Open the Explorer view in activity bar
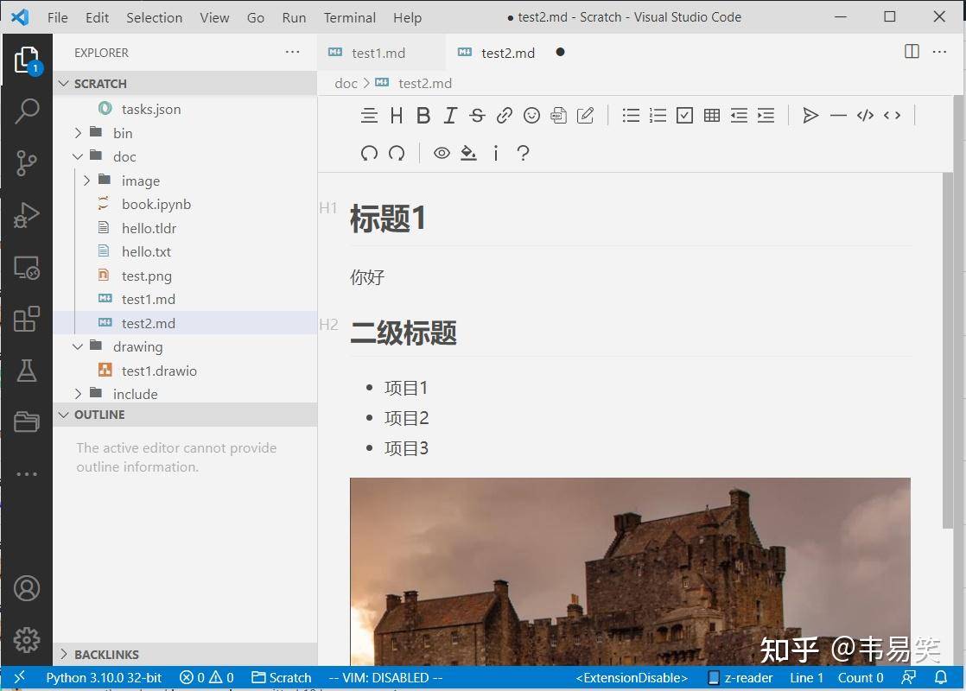Screen dimensions: 966x691 click(27, 60)
